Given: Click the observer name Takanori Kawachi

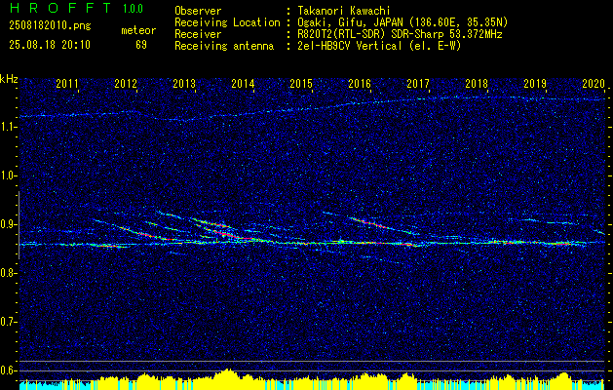Looking at the screenshot, I should tap(343, 11).
